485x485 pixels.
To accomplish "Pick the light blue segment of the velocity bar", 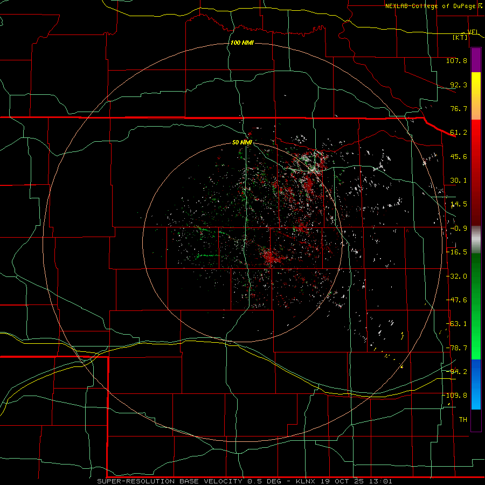I will click(476, 398).
